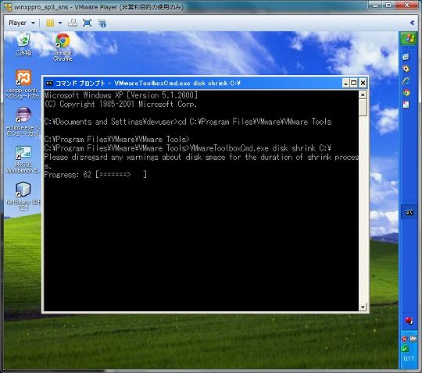Maximize the VMware Player window
This screenshot has height=373, width=422.
click(x=388, y=5)
